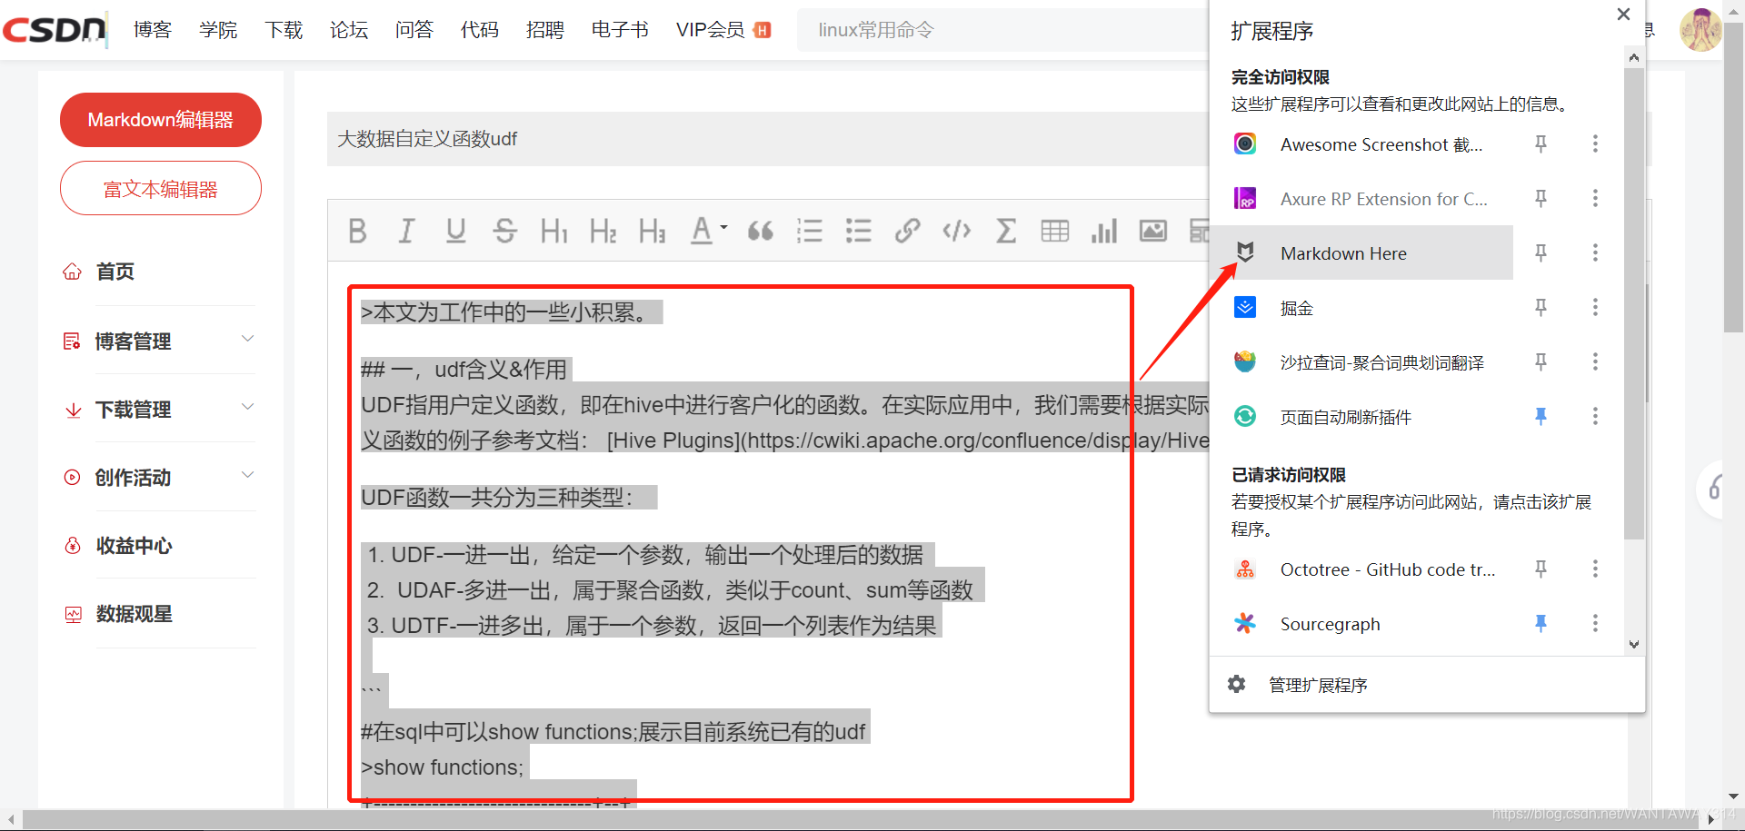Insert an ordered list
Screen dimensions: 1745x831
click(x=810, y=231)
